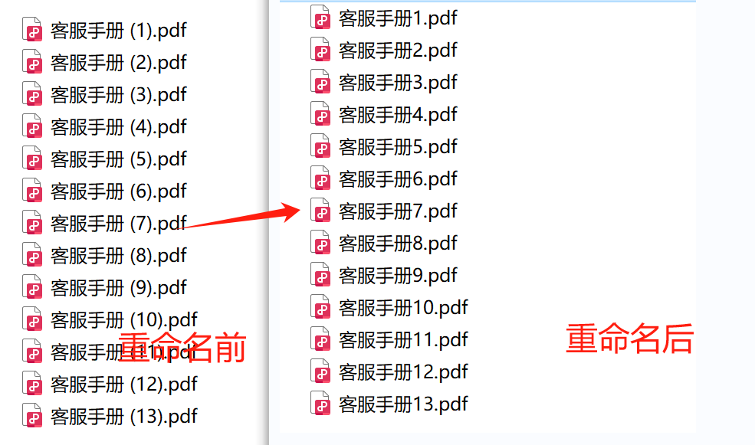Select the file name 客服手册 (12).pdf
755x445 pixels.
click(124, 384)
